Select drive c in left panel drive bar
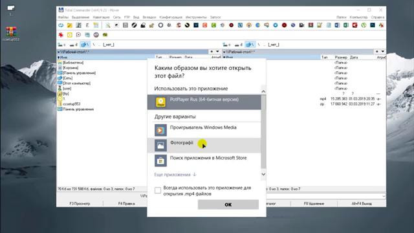The image size is (414, 233). tap(62, 45)
